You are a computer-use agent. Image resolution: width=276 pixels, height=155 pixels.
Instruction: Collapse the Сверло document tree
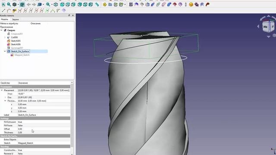[2, 30]
